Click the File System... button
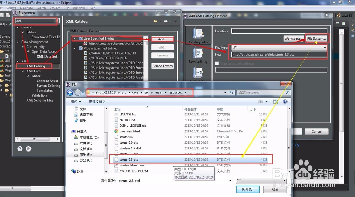 (x=317, y=38)
